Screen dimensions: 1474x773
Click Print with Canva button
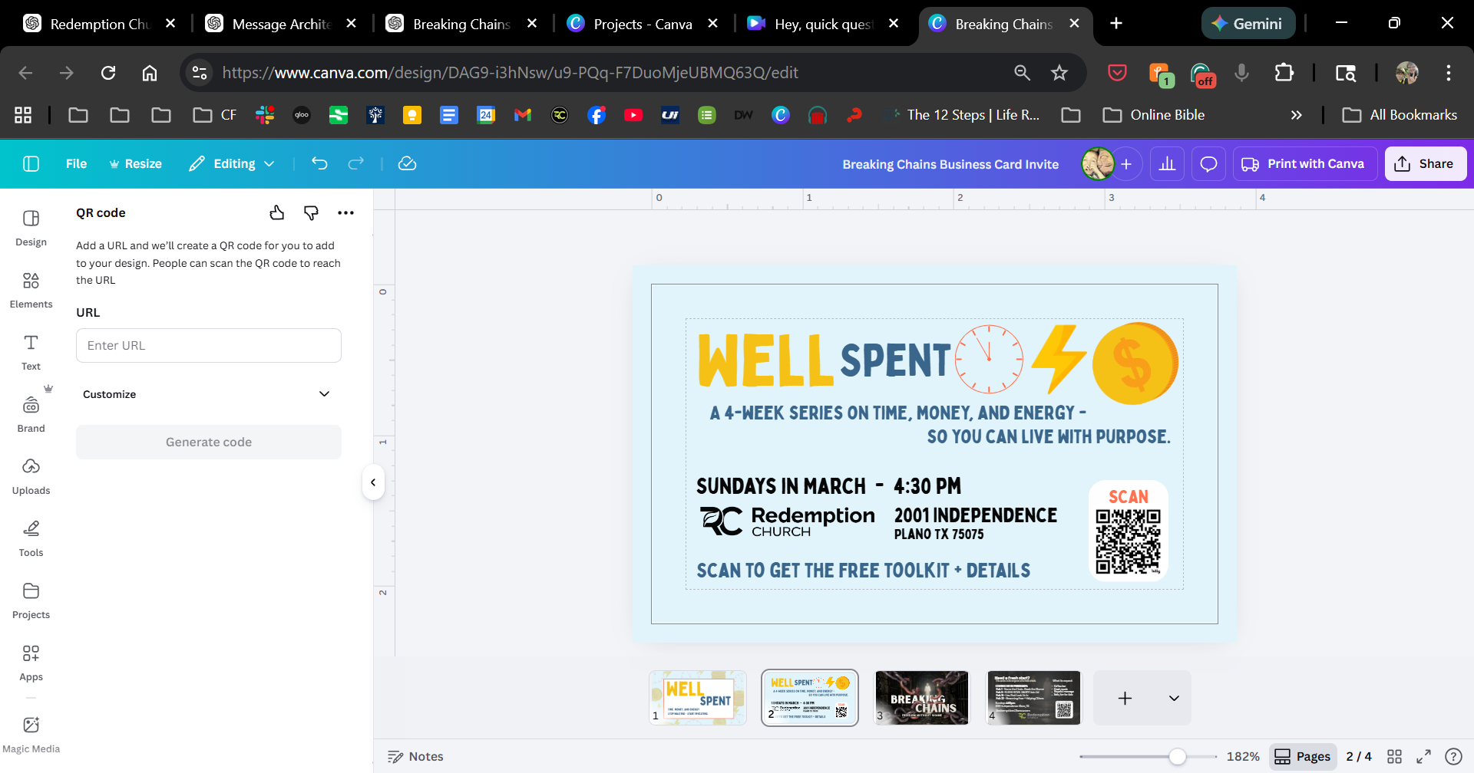(x=1303, y=164)
